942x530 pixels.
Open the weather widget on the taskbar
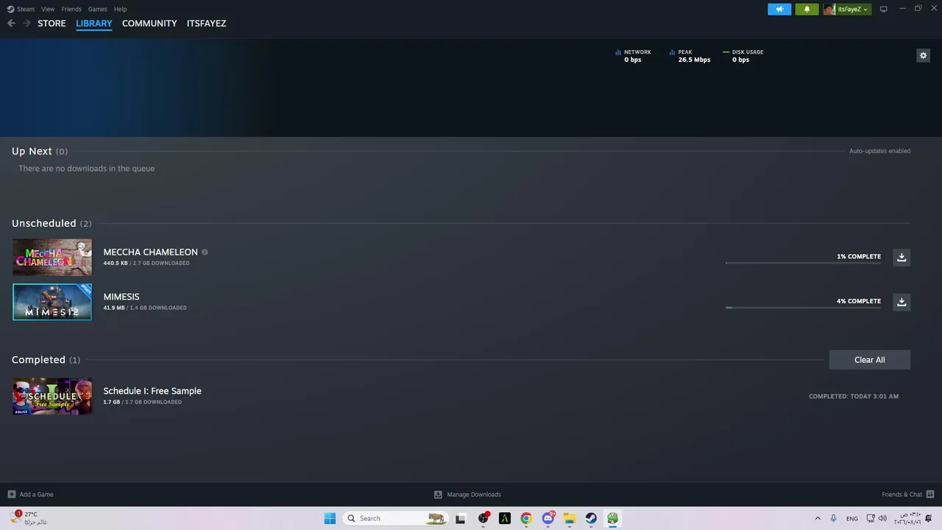click(29, 518)
